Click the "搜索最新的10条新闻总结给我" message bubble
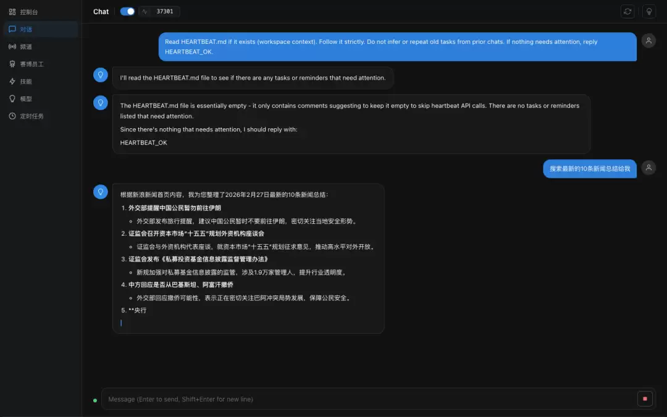 pyautogui.click(x=589, y=168)
